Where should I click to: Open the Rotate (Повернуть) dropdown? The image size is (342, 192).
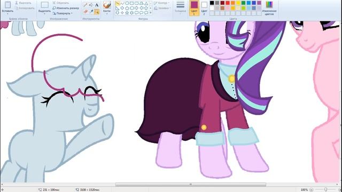[63, 13]
